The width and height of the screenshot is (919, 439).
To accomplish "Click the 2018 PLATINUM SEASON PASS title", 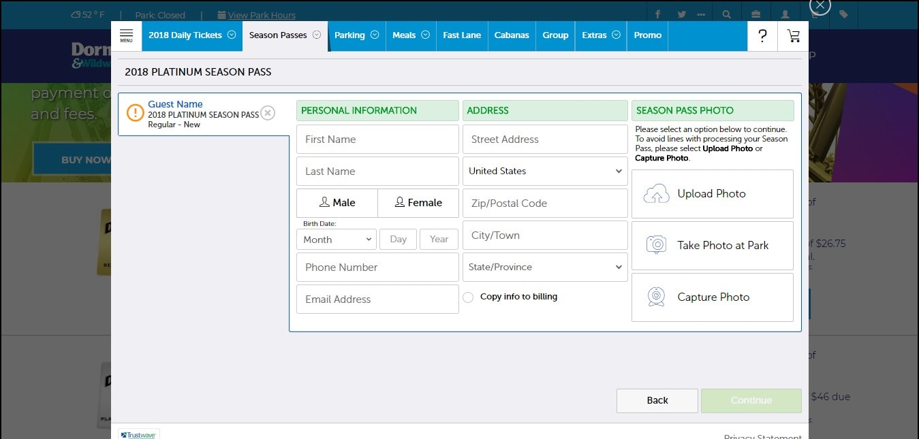I will (198, 71).
